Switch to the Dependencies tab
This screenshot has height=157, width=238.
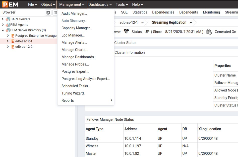(x=163, y=12)
